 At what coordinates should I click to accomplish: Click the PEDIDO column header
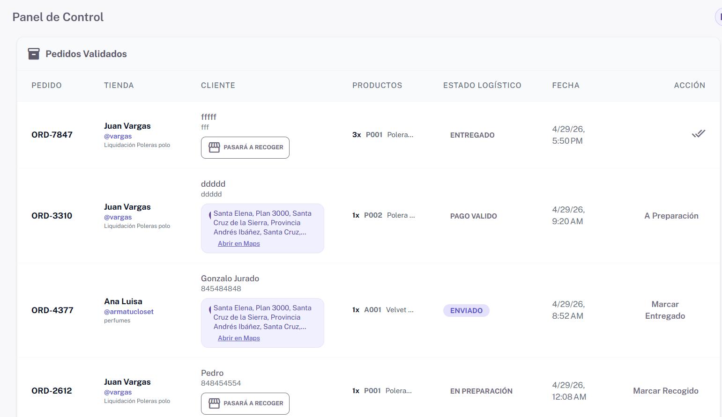pyautogui.click(x=46, y=85)
